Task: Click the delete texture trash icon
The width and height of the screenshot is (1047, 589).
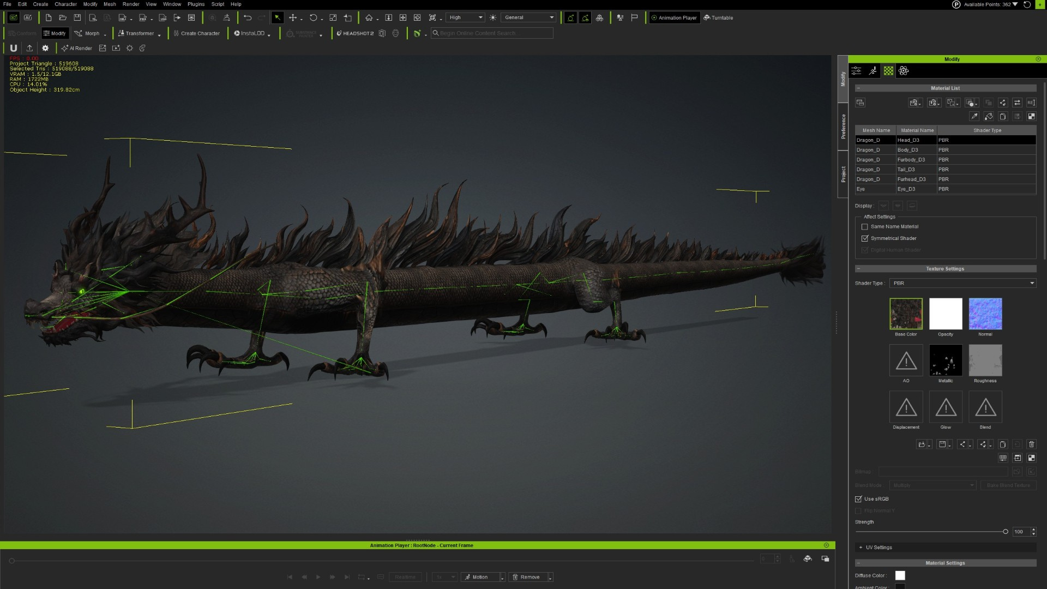Action: [1031, 444]
